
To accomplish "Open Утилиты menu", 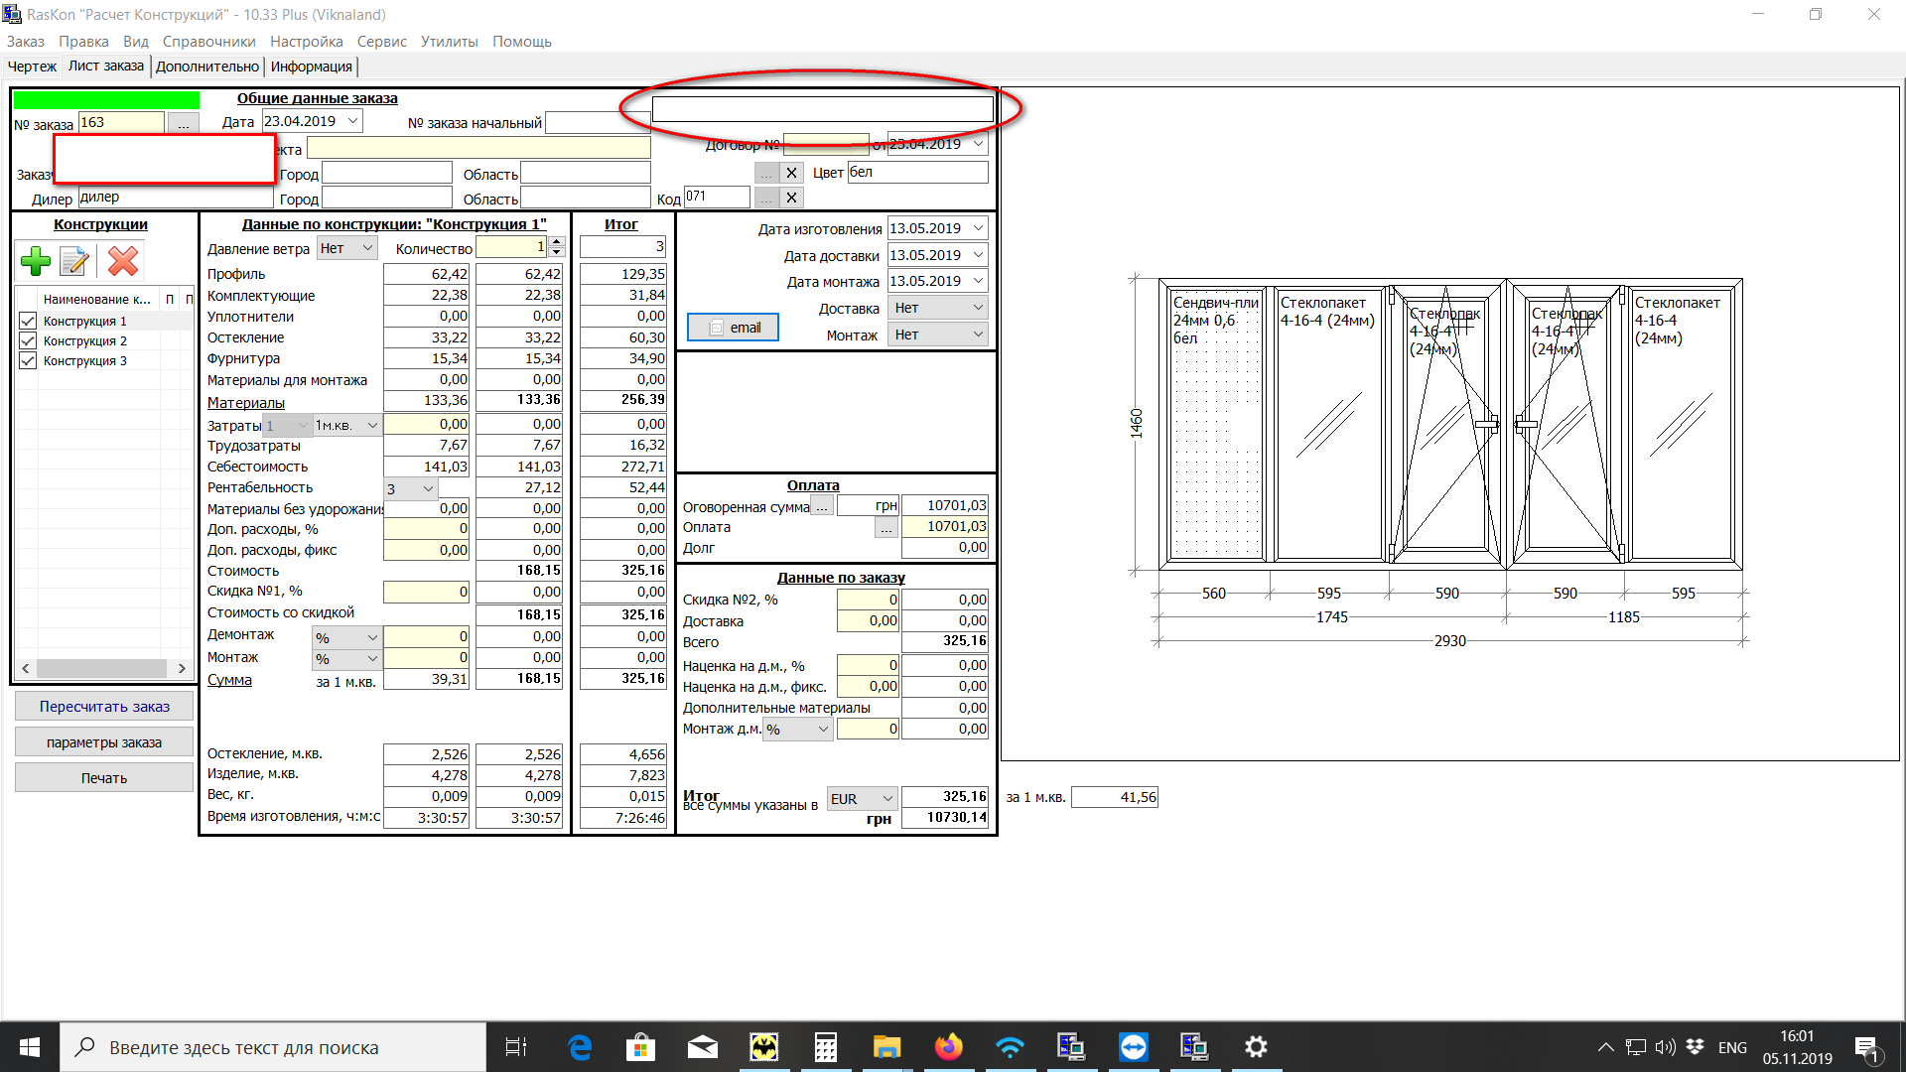I will pyautogui.click(x=449, y=42).
